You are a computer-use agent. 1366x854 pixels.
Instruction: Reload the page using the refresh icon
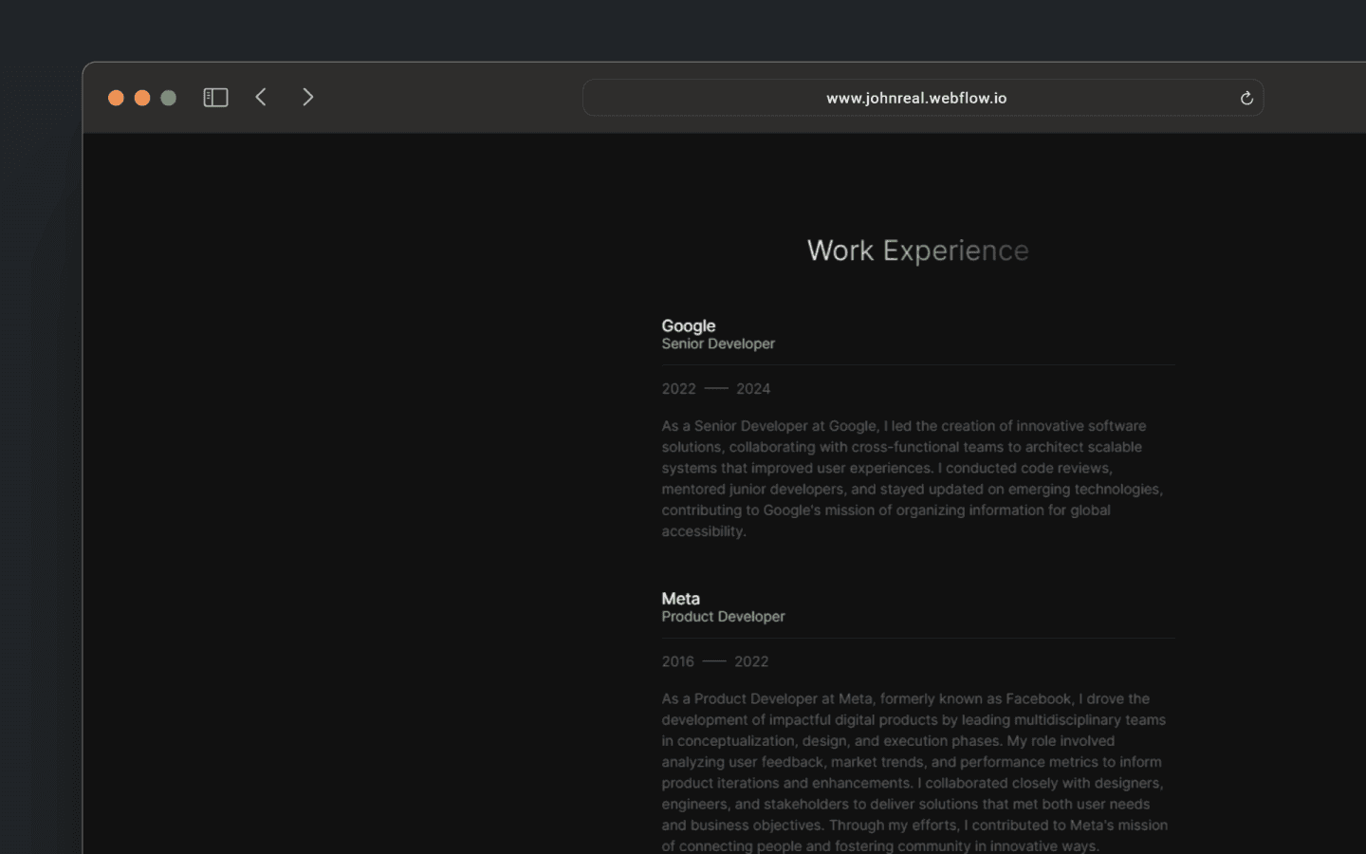[x=1246, y=98]
